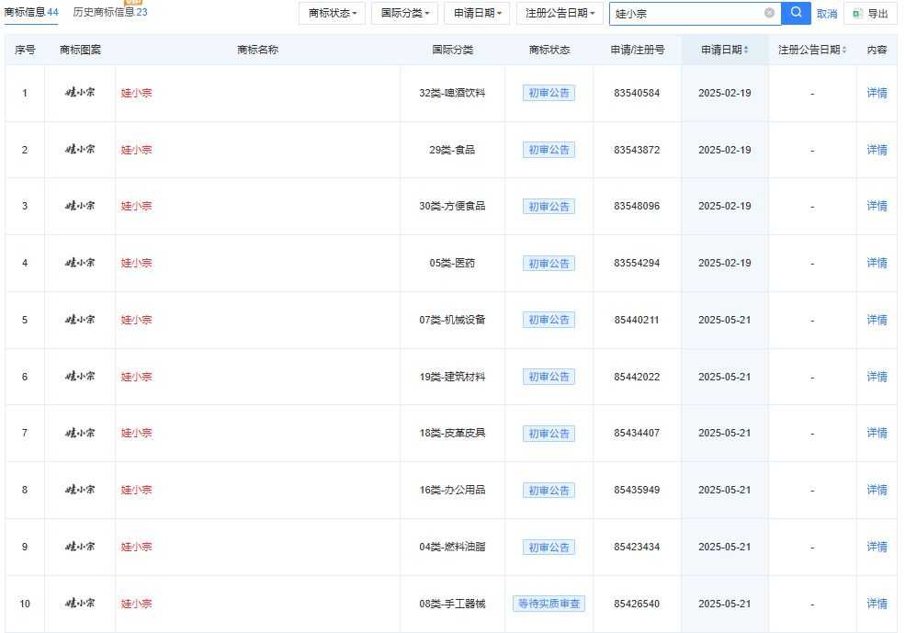The height and width of the screenshot is (633, 905).
Task: Open 详情 for registration 85435949
Action: pos(877,490)
